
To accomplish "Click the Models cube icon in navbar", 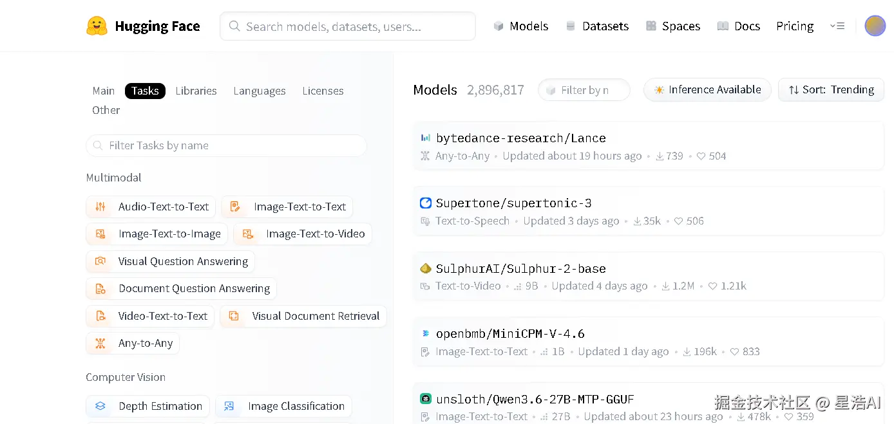I will [499, 26].
